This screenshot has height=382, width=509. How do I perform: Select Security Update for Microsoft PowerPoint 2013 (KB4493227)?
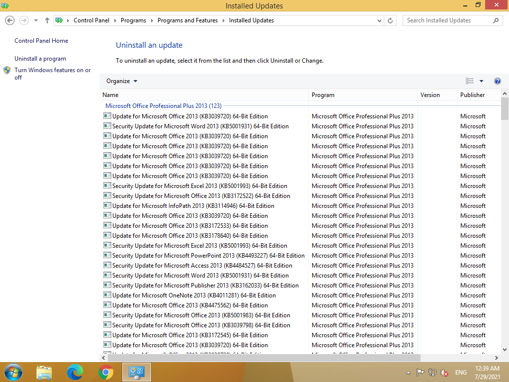pos(208,256)
